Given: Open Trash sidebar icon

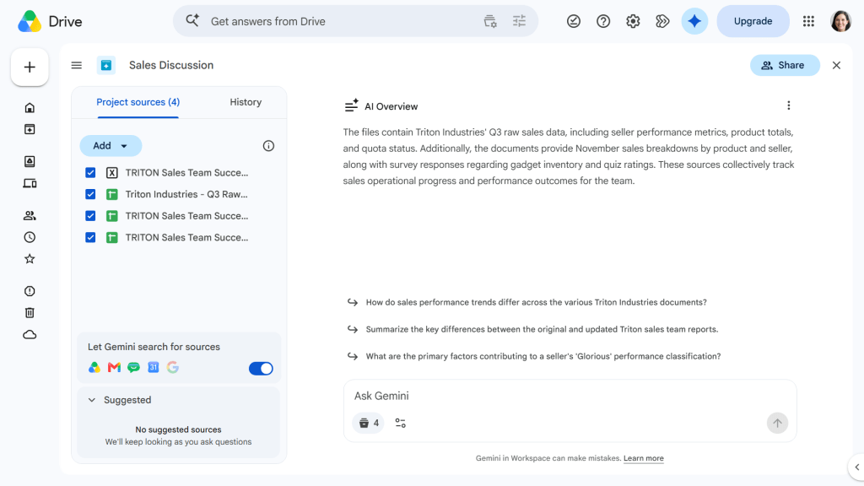Looking at the screenshot, I should point(30,312).
